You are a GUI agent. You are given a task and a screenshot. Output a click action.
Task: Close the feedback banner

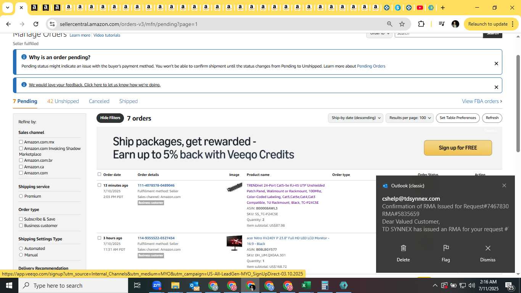496,87
